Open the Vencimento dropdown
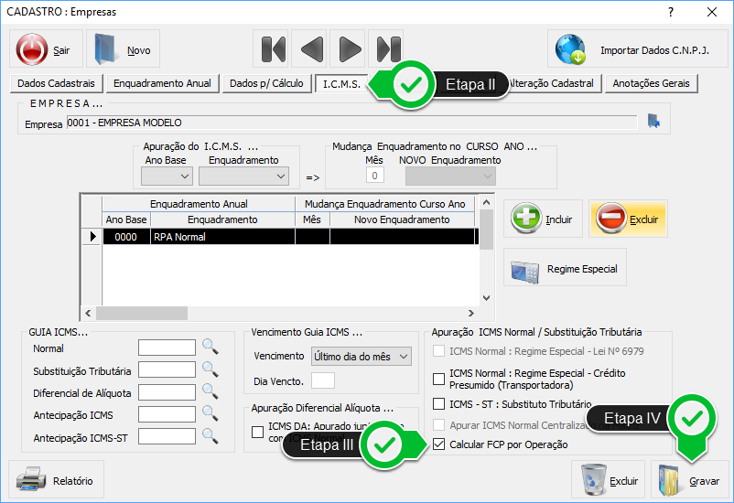Image resolution: width=734 pixels, height=503 pixels. (361, 356)
